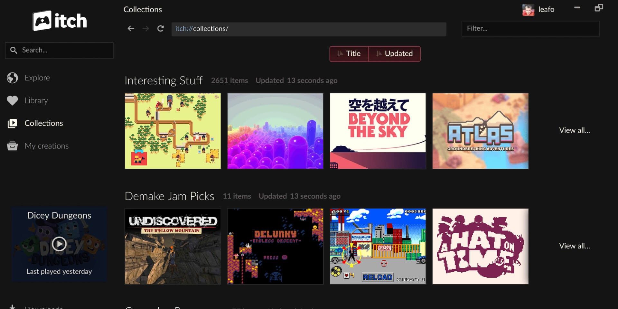
Task: Minimize the itch window
Action: click(577, 7)
